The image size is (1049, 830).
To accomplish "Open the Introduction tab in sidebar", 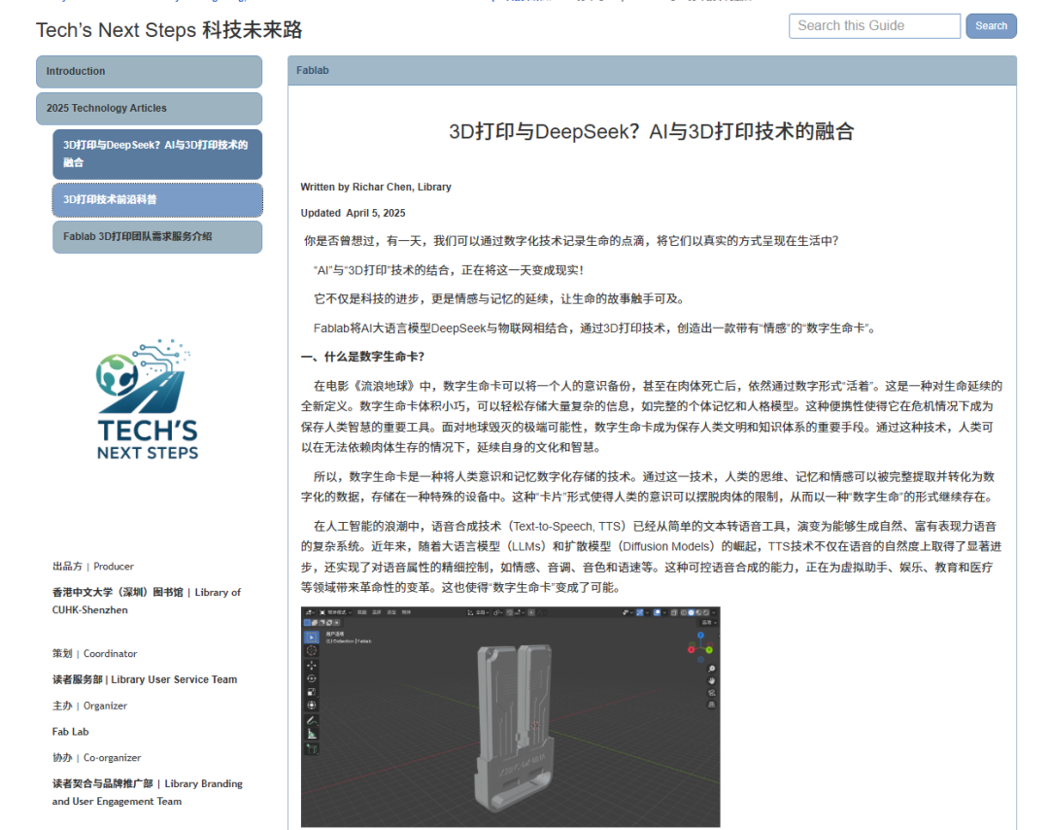I will click(150, 72).
